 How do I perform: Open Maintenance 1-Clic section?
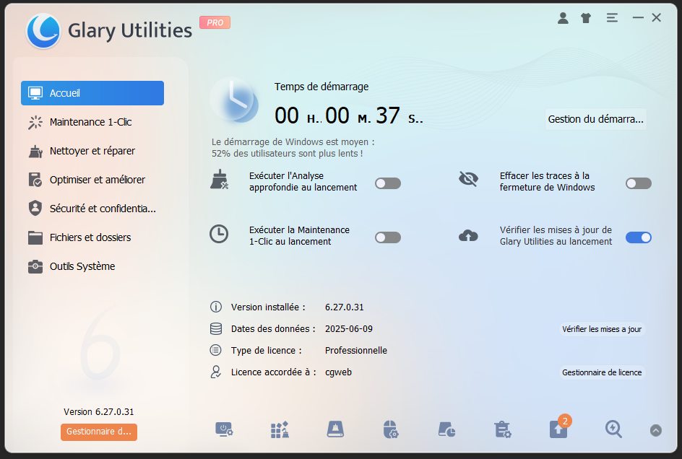coord(92,122)
